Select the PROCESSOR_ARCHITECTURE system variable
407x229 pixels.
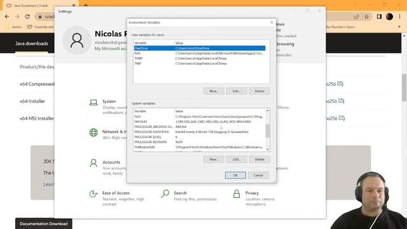point(199,127)
